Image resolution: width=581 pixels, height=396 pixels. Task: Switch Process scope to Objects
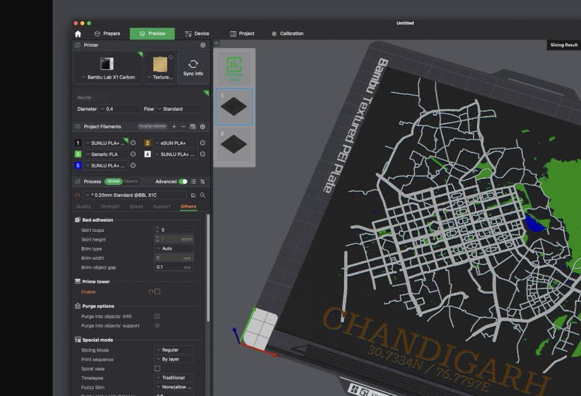pos(131,181)
